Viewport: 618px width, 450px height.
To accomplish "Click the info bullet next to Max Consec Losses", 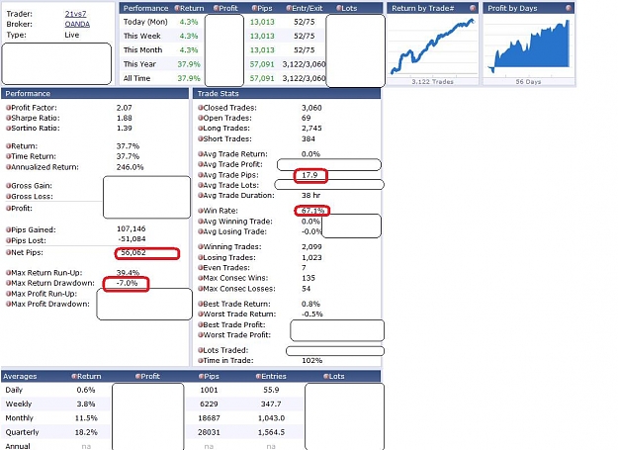I will tap(200, 289).
